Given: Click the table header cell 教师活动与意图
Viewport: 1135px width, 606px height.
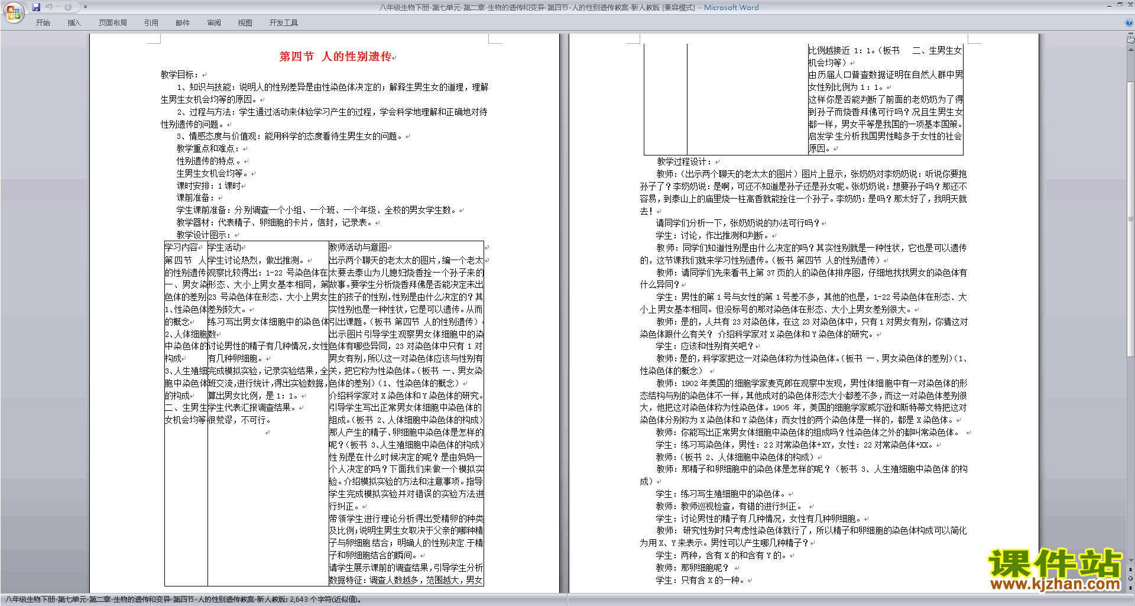Looking at the screenshot, I should pyautogui.click(x=358, y=247).
